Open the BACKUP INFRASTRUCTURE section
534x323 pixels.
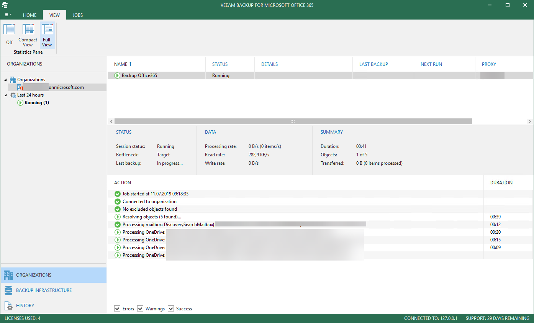click(x=54, y=290)
